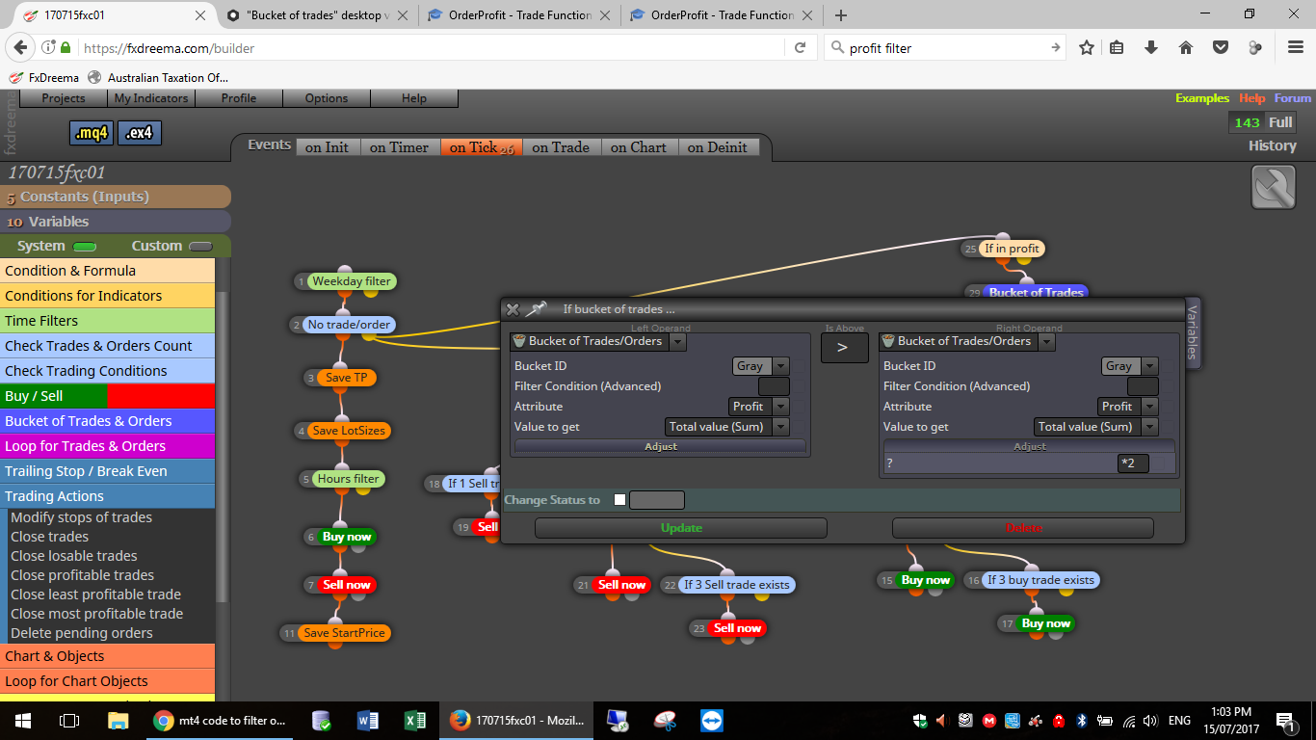The image size is (1316, 740).
Task: Click right operand adjust field '*2'
Action: [1133, 463]
